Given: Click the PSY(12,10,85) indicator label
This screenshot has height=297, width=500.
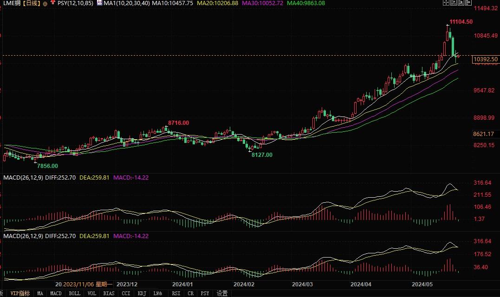Looking at the screenshot, I should (x=75, y=3).
